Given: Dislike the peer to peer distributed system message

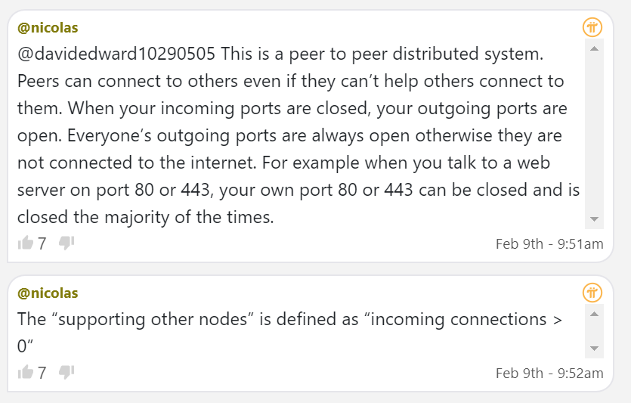Looking at the screenshot, I should click(67, 243).
